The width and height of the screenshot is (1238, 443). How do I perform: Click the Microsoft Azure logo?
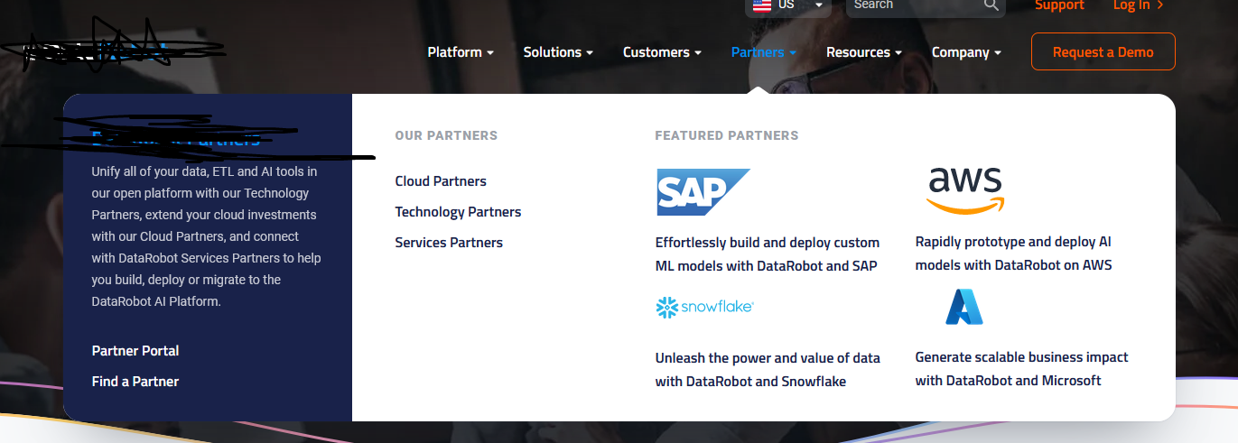coord(963,307)
